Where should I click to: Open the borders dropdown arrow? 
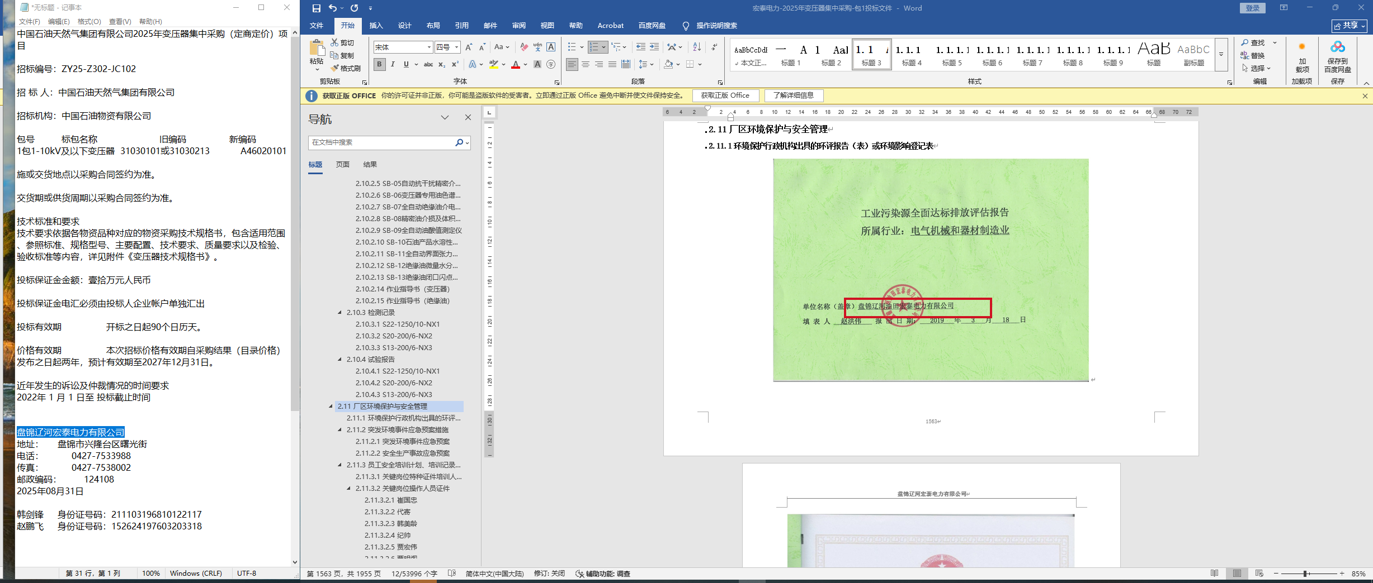[700, 64]
